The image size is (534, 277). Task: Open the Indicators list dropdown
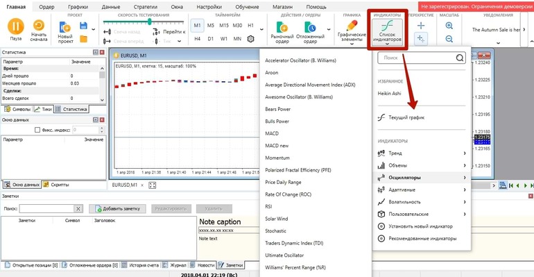pyautogui.click(x=387, y=31)
